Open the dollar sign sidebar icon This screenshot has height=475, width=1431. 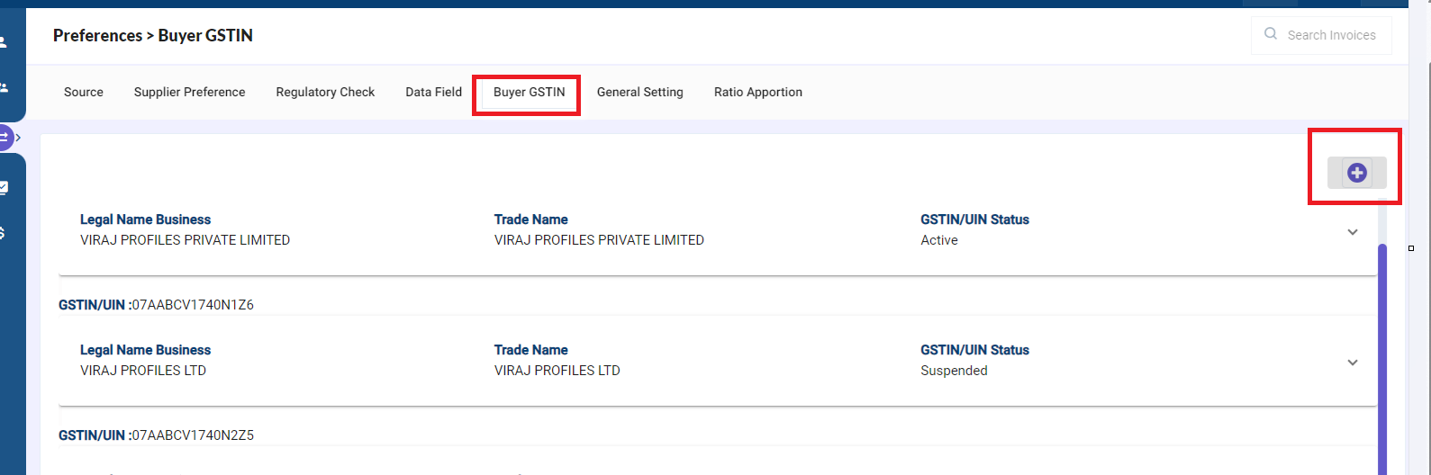3,233
